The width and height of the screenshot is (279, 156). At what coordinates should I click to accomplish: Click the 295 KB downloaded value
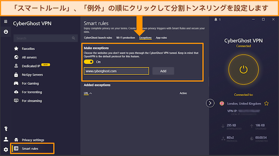231,126
